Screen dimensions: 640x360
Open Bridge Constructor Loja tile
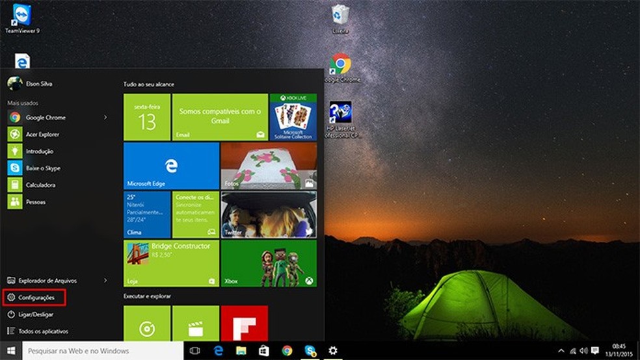pos(172,263)
